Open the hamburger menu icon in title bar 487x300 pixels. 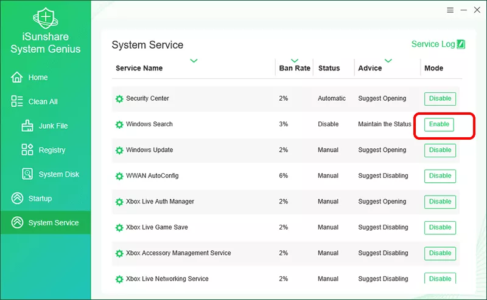click(450, 10)
